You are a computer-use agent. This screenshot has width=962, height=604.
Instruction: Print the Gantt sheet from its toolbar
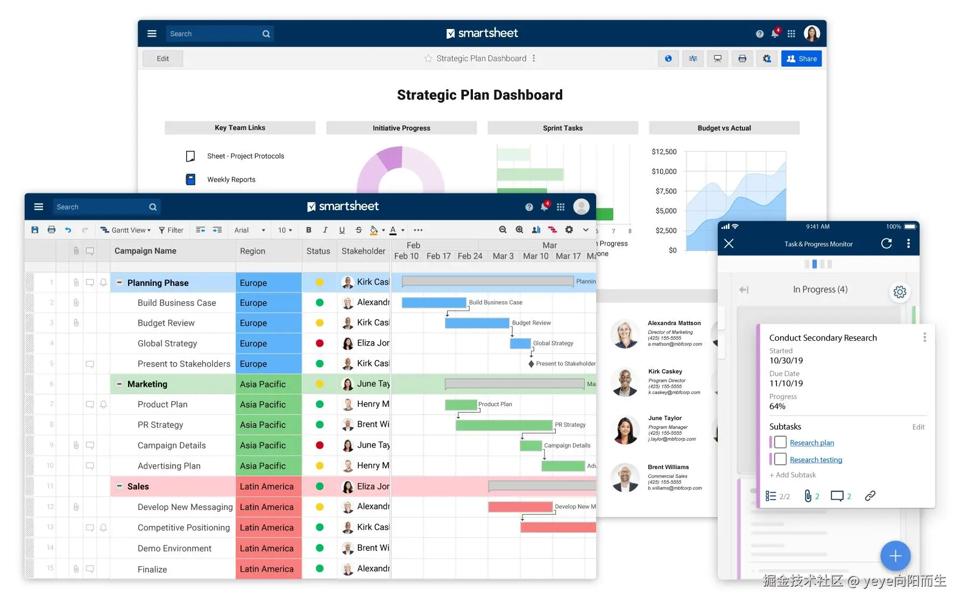(x=52, y=230)
